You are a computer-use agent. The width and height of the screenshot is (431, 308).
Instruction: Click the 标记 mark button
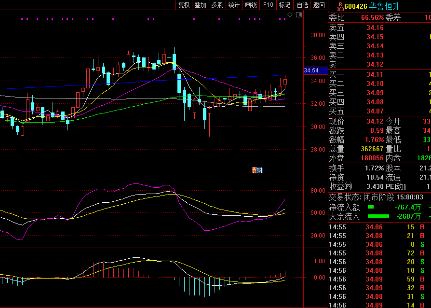pyautogui.click(x=284, y=5)
